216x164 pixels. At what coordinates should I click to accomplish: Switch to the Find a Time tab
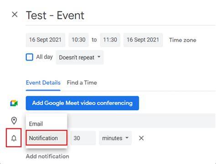(82, 83)
